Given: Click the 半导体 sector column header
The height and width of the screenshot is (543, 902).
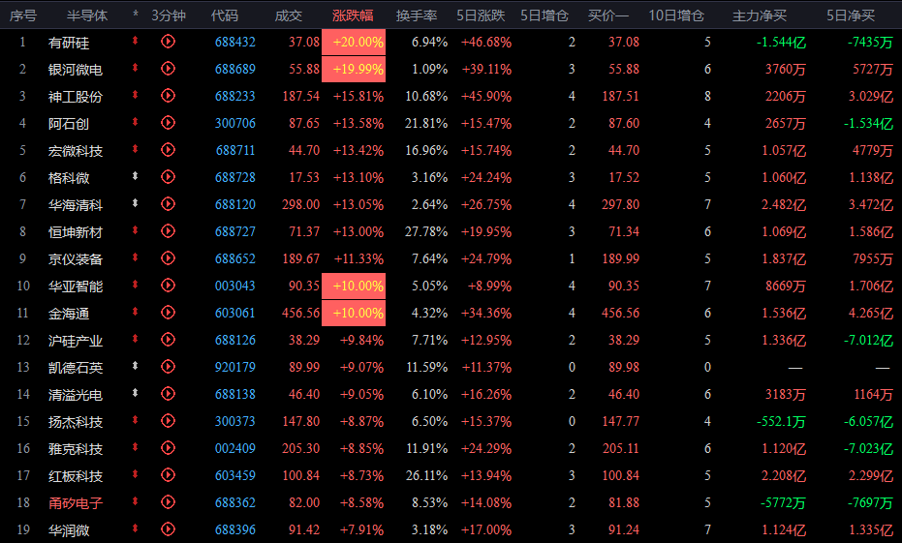Looking at the screenshot, I should pos(87,15).
